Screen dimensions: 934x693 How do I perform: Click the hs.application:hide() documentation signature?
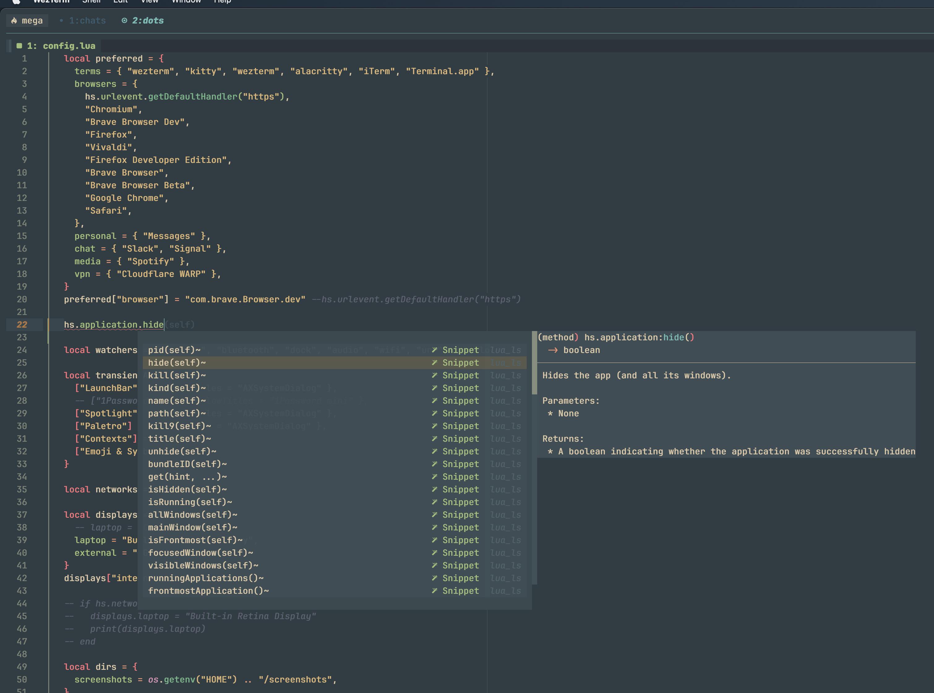point(616,337)
